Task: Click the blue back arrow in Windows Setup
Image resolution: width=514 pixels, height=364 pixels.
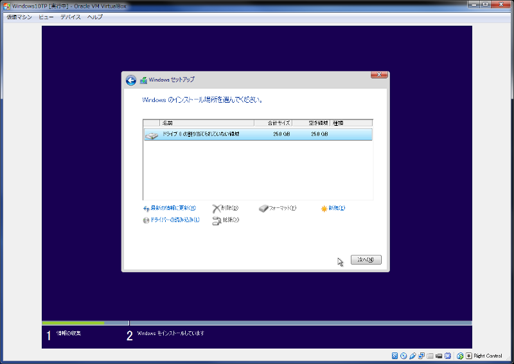Action: point(131,80)
